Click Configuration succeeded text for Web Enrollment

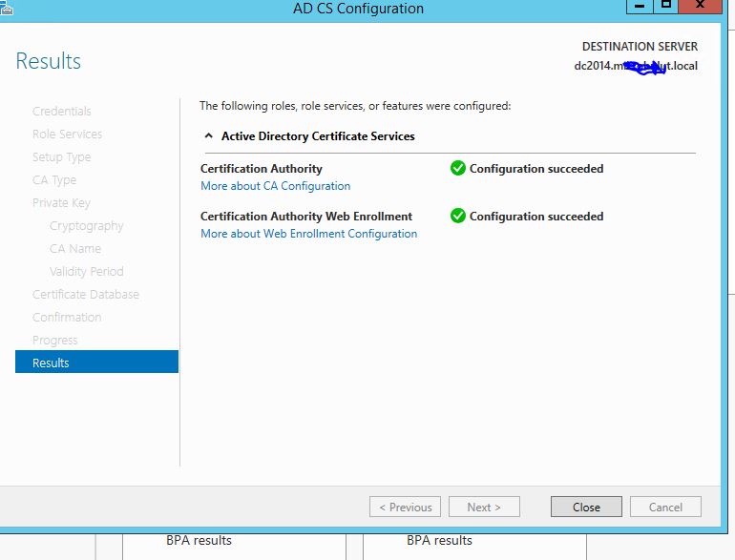coord(536,217)
